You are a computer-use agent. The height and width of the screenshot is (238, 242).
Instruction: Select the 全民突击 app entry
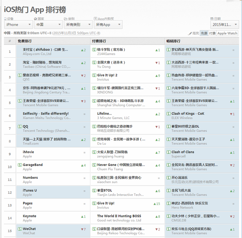click(194, 165)
